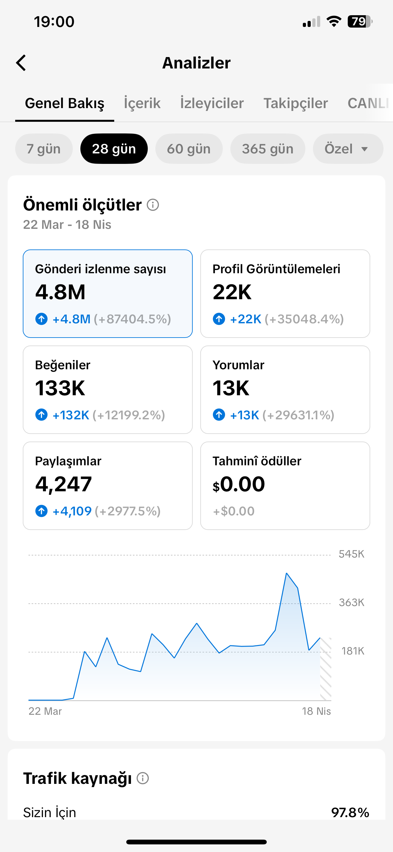Tap the 19:00 clock in status bar
The height and width of the screenshot is (852, 393).
coord(54,22)
